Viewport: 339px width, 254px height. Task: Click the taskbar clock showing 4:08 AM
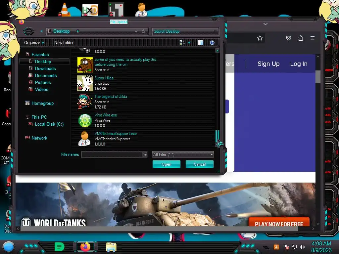click(x=321, y=247)
